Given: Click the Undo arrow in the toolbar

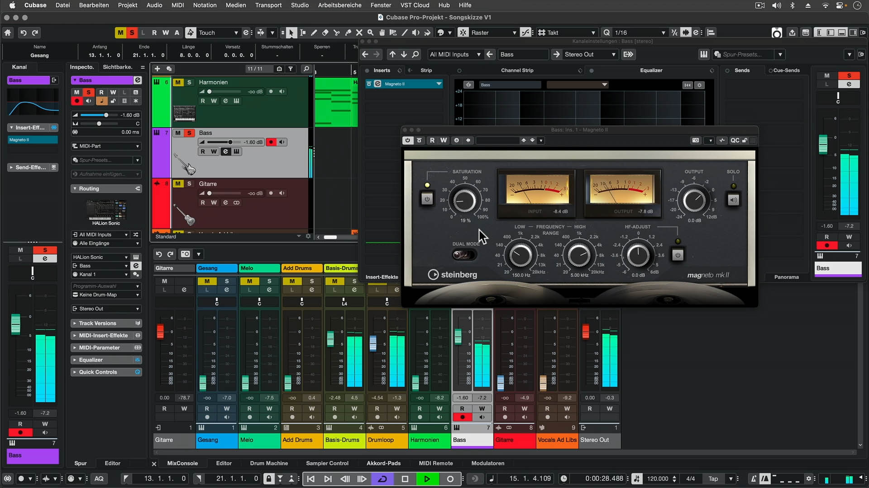Looking at the screenshot, I should [x=24, y=33].
